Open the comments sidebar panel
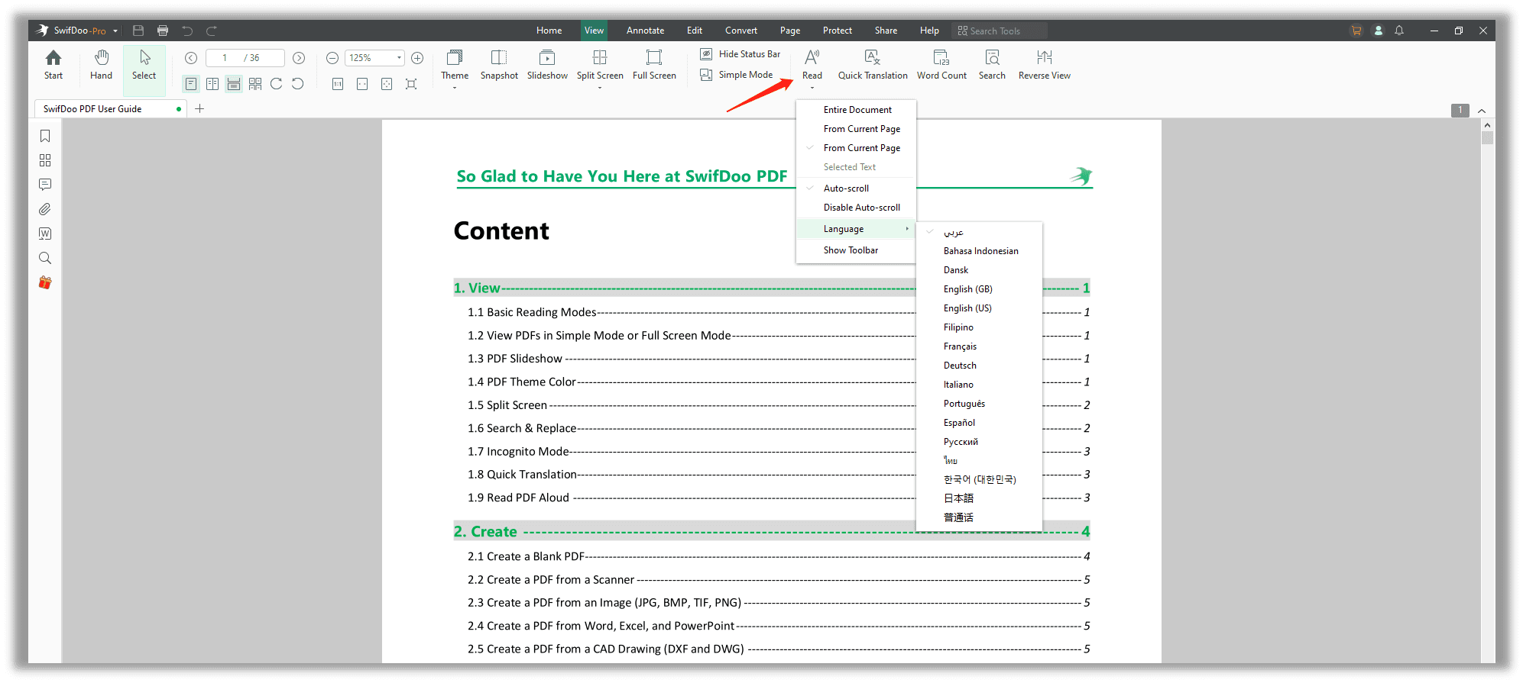This screenshot has width=1523, height=683. point(45,185)
